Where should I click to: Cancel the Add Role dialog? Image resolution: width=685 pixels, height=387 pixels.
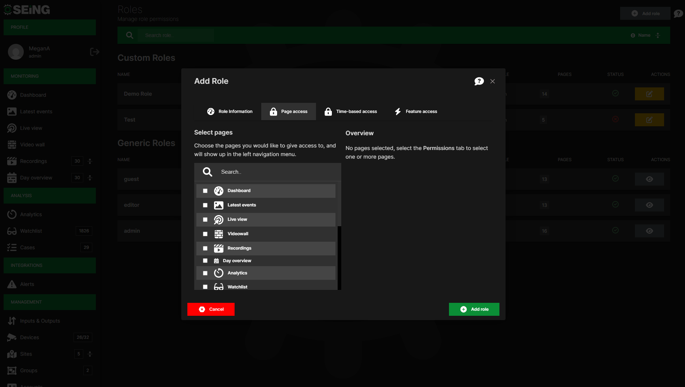tap(211, 309)
